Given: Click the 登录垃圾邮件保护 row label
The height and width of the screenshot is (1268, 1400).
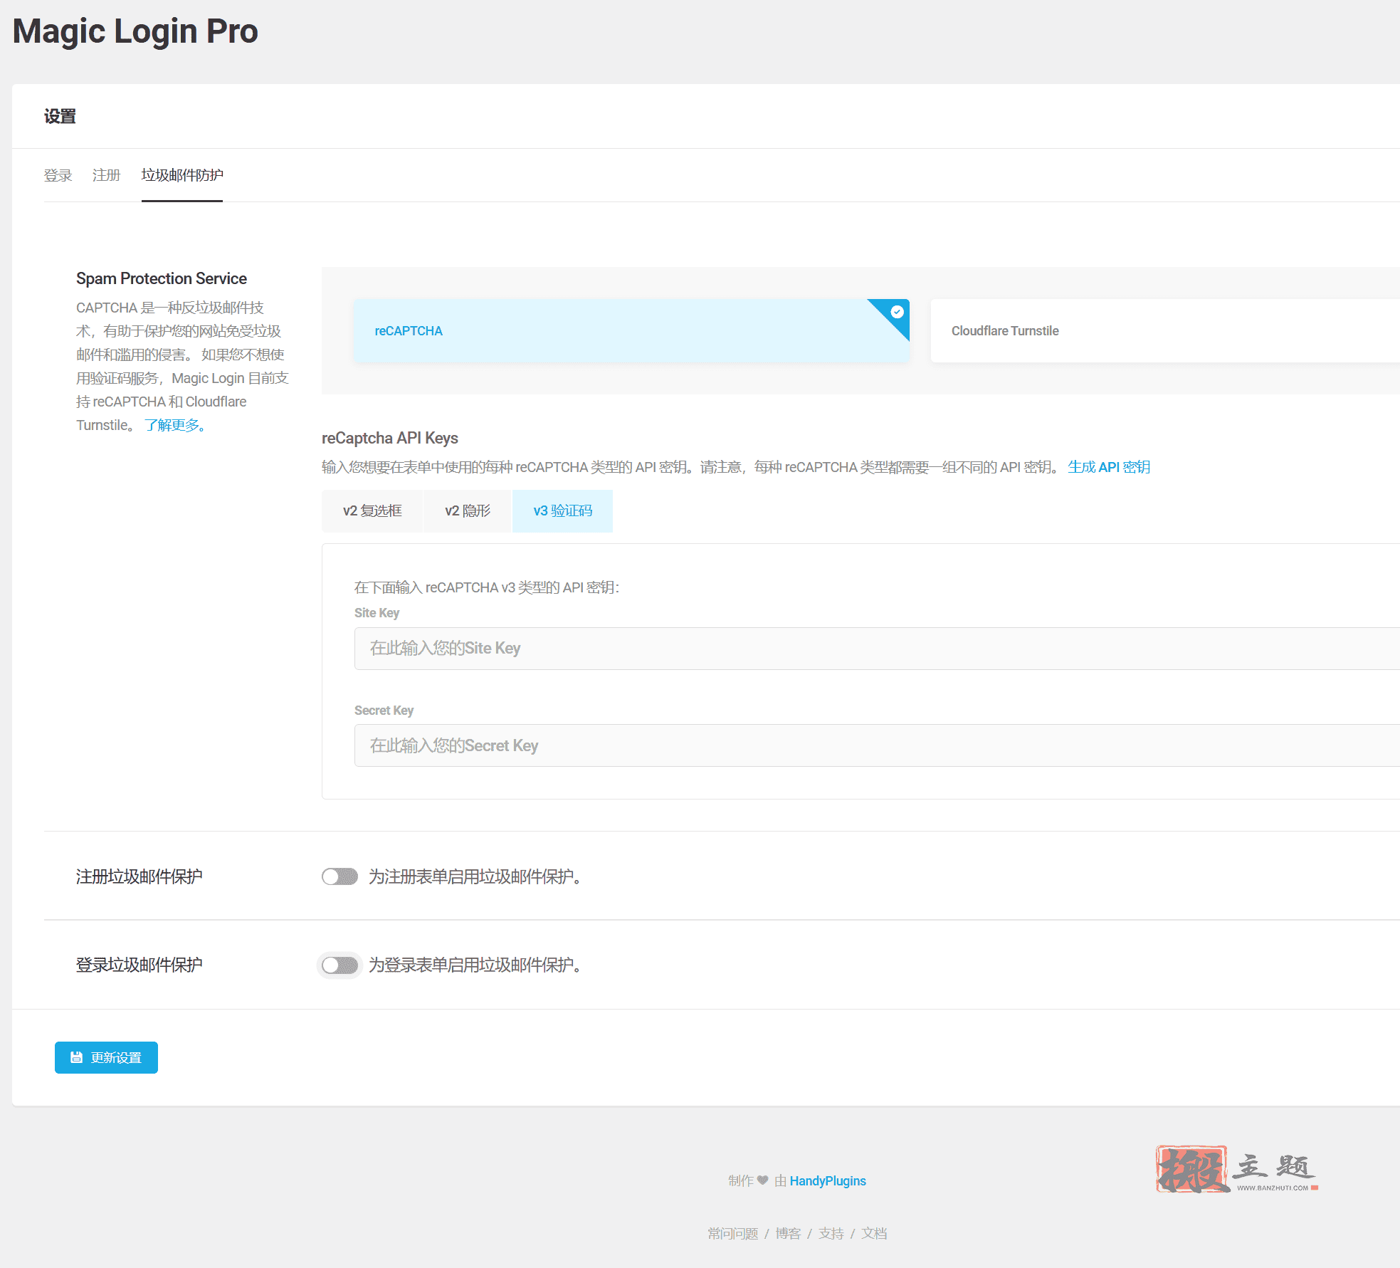Looking at the screenshot, I should [140, 965].
